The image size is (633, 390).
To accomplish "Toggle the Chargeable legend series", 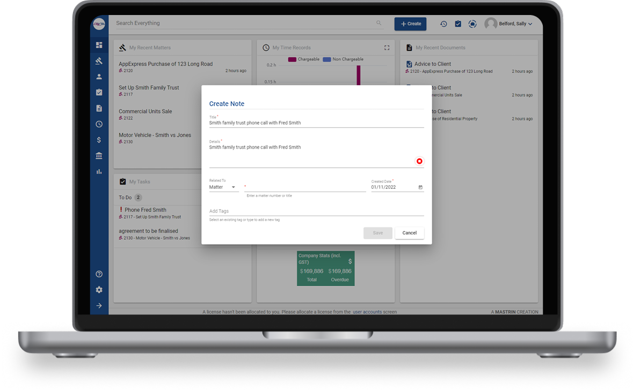I will tap(304, 60).
